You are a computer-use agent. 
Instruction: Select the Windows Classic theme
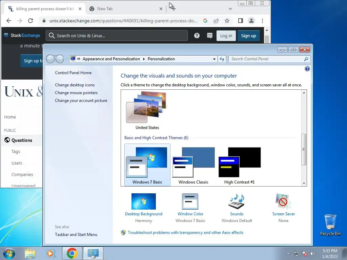pos(193,165)
